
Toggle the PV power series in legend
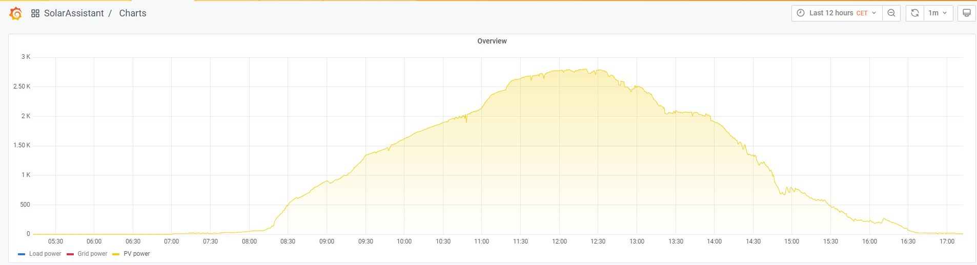137,254
